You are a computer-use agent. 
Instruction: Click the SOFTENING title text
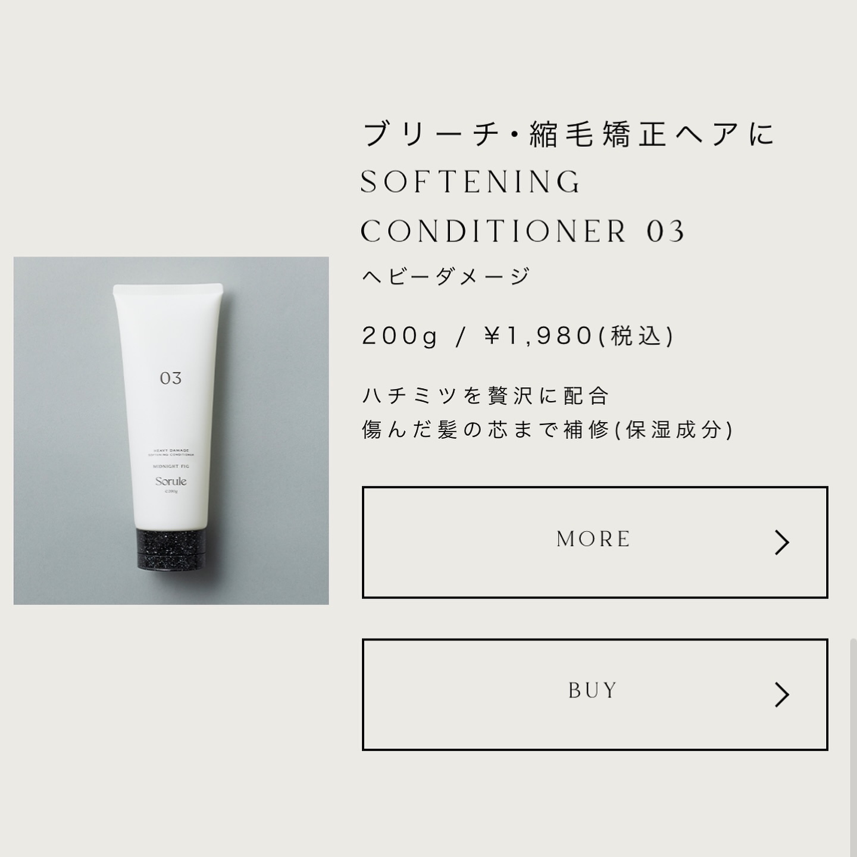tap(471, 182)
